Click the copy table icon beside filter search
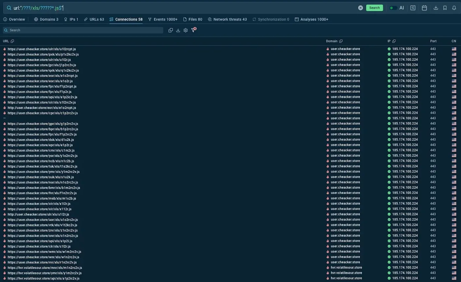Viewport: 461px width, 282px height. coord(171,30)
